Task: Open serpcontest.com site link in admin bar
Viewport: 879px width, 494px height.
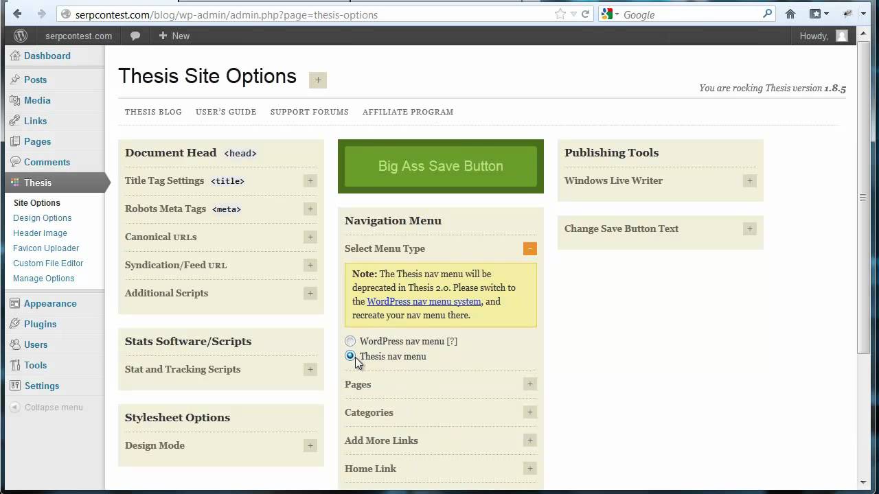Action: 79,36
